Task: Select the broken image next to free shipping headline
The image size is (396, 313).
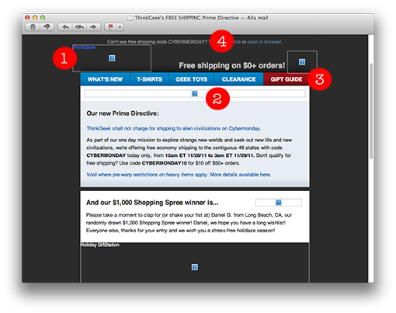Action: (x=302, y=62)
